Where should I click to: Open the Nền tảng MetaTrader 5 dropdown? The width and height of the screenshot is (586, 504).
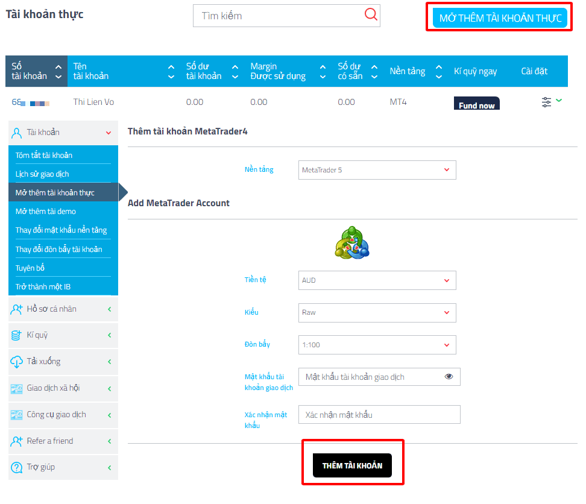377,170
